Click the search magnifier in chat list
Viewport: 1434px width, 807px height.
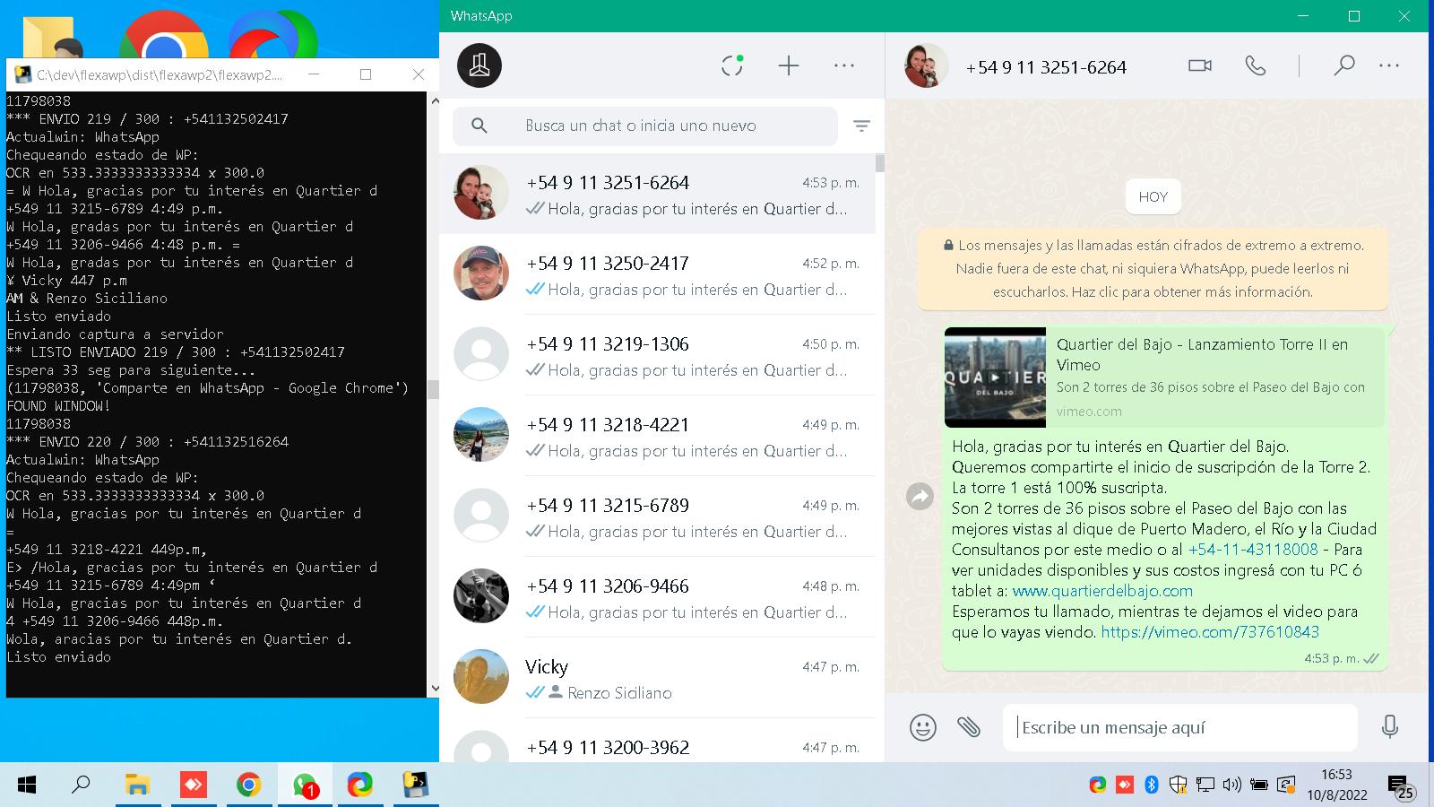pyautogui.click(x=479, y=126)
